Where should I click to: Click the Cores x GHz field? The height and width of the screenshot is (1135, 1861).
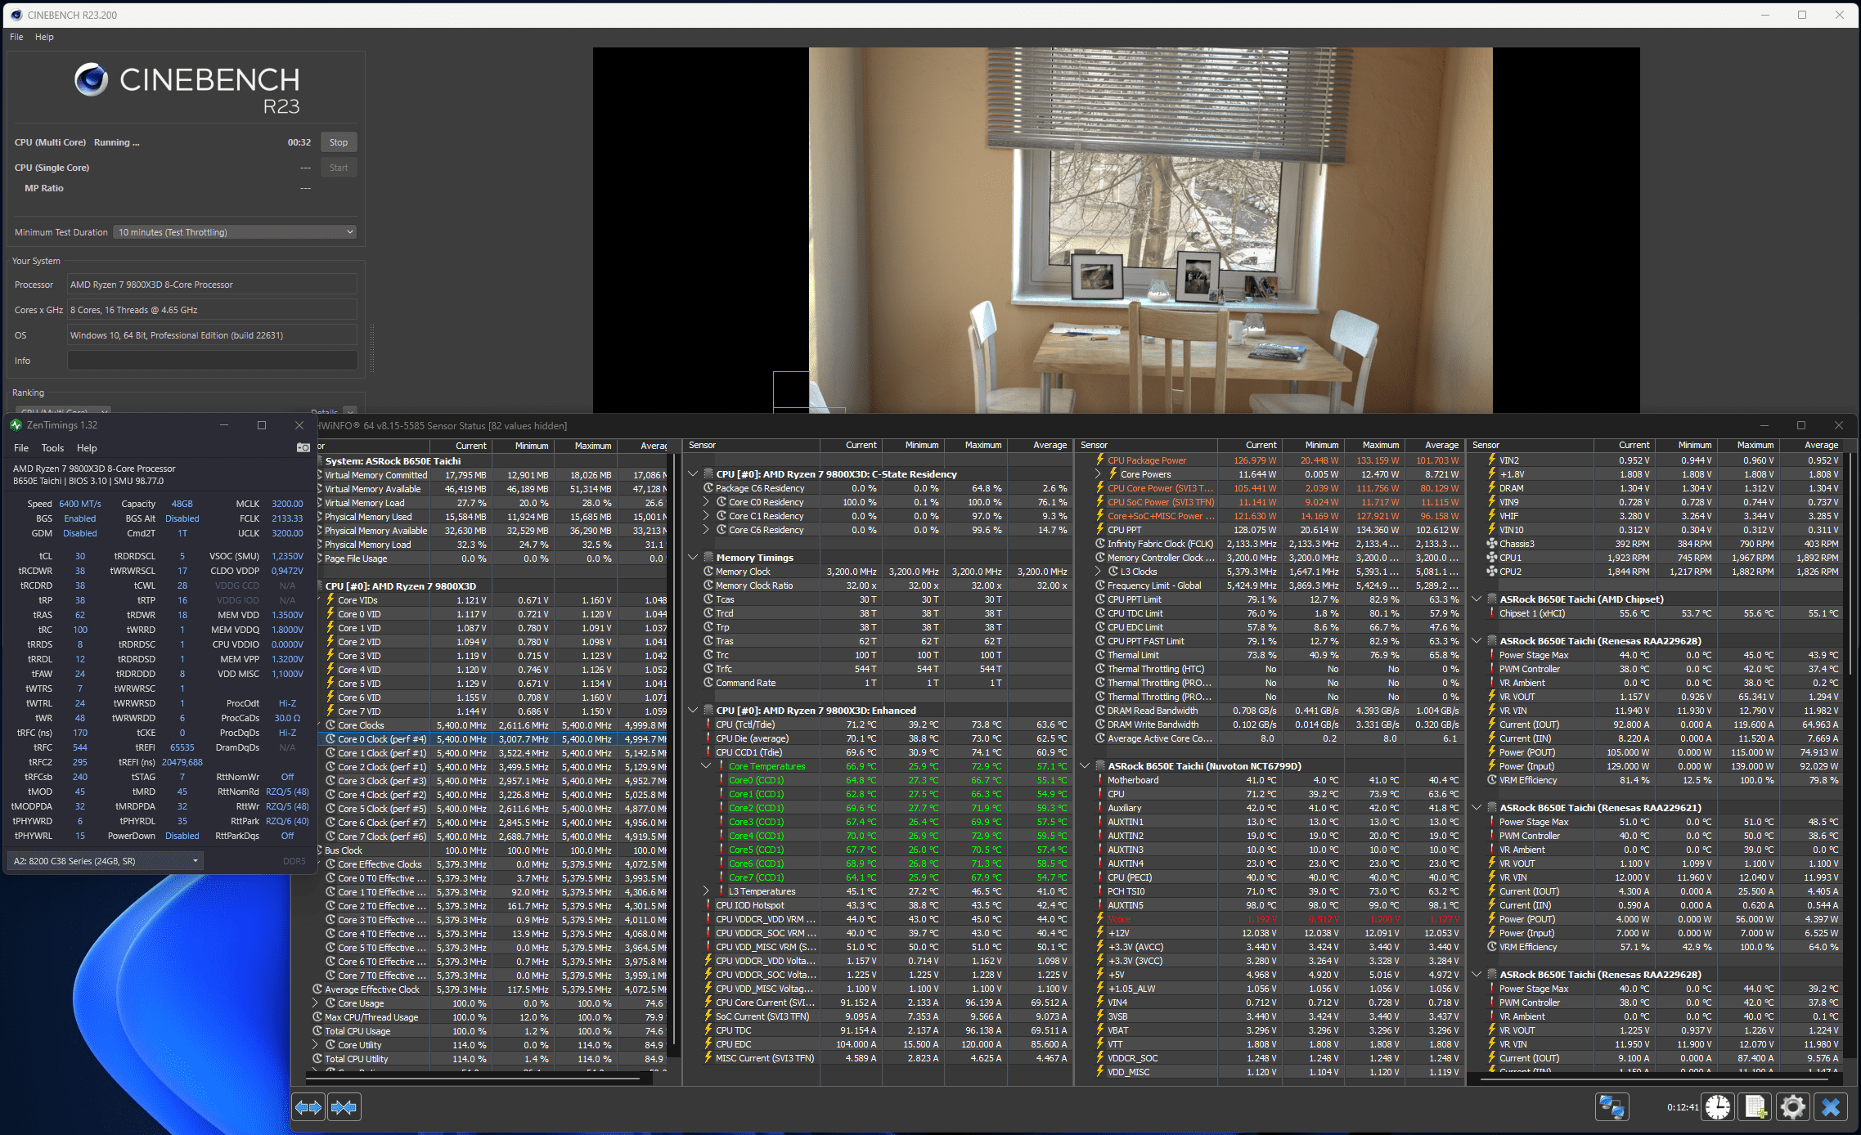pyautogui.click(x=212, y=310)
